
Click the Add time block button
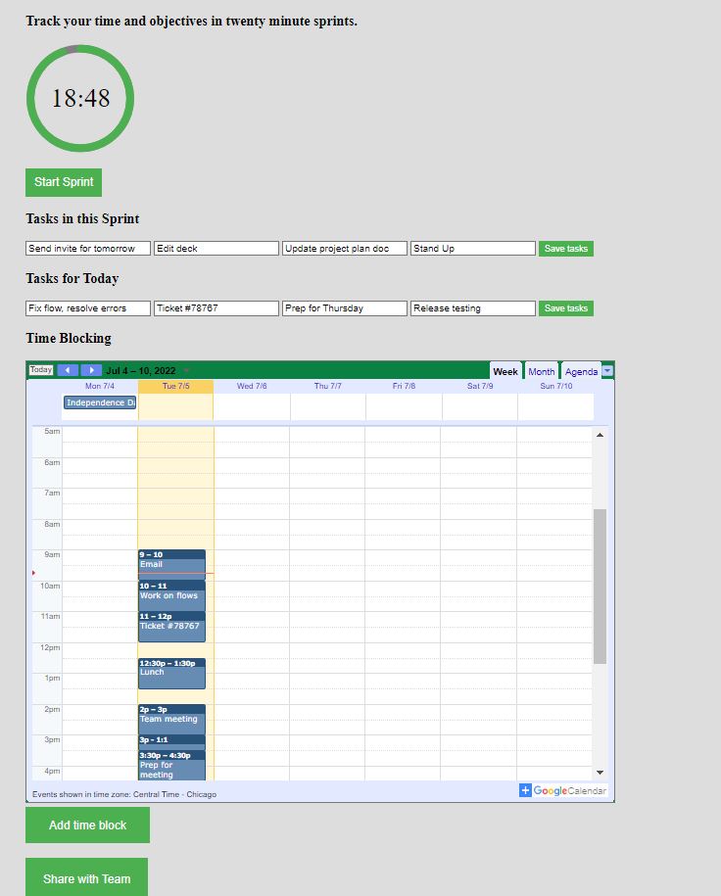[87, 825]
